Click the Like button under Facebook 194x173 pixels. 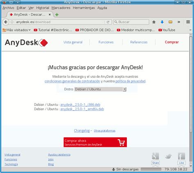click(181, 163)
